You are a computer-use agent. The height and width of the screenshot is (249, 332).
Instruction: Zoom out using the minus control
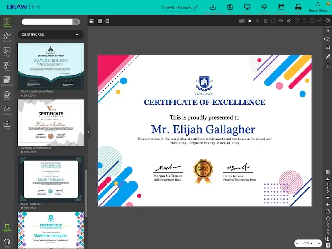click(x=297, y=243)
